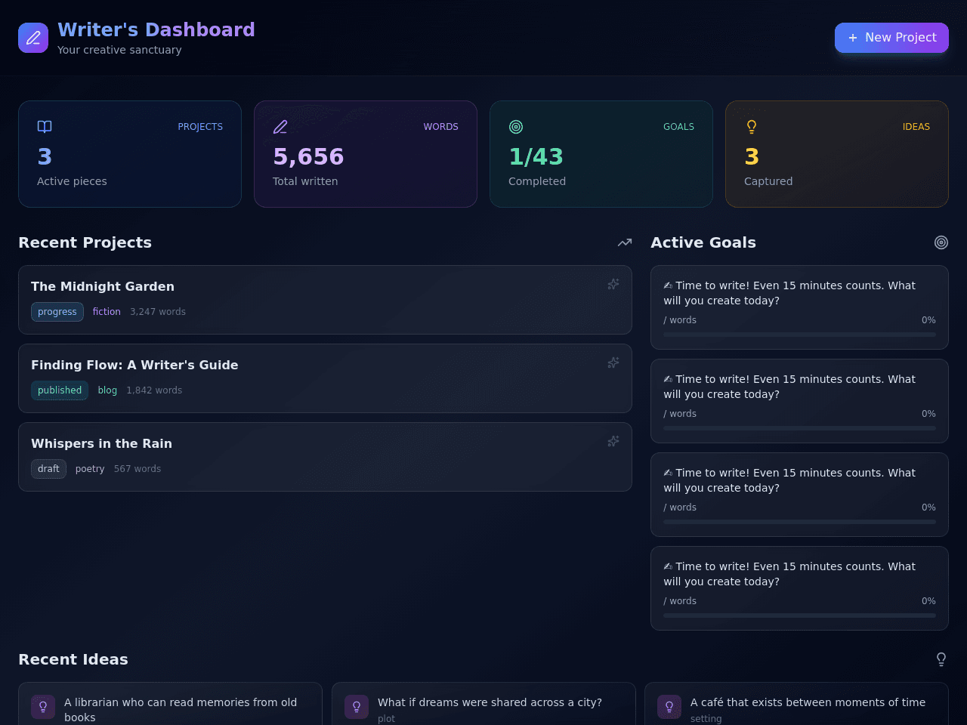This screenshot has width=967, height=725.
Task: Click the published status badge
Action: point(60,390)
